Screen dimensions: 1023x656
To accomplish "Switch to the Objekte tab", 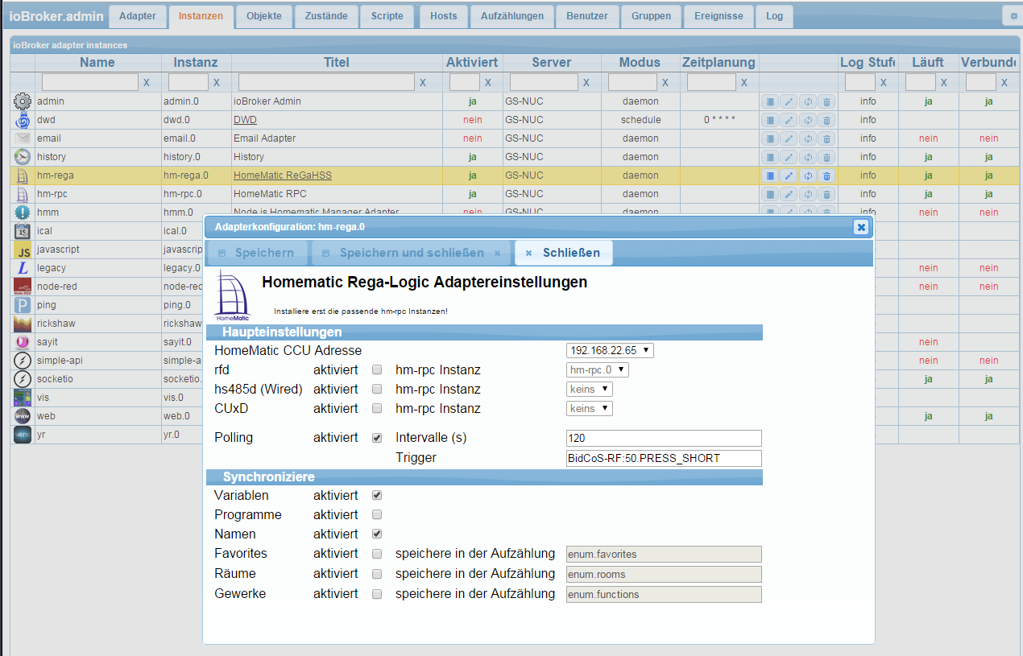I will tap(264, 16).
